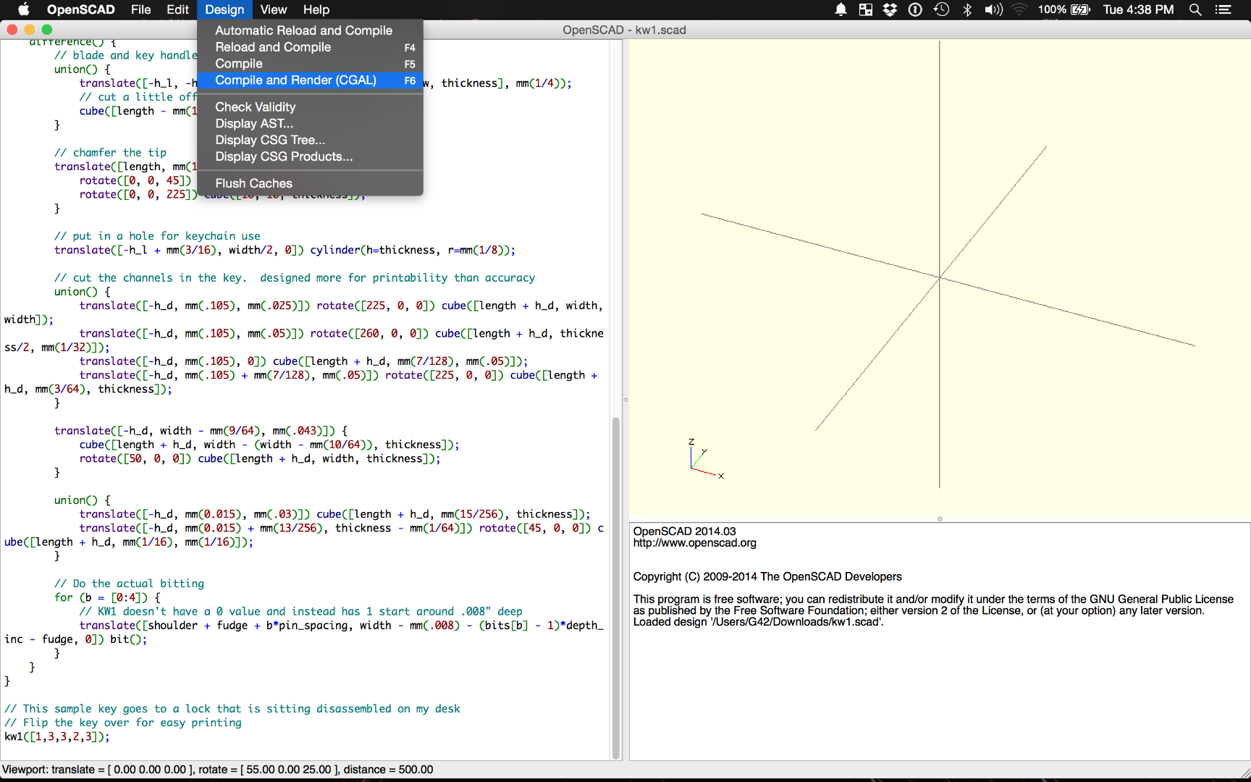1251x782 pixels.
Task: Choose Compile F5 menu entry
Action: pyautogui.click(x=310, y=64)
